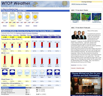The width and height of the screenshot is (103, 96).
Task: Open Monday's Detail link
Action: [20, 26]
